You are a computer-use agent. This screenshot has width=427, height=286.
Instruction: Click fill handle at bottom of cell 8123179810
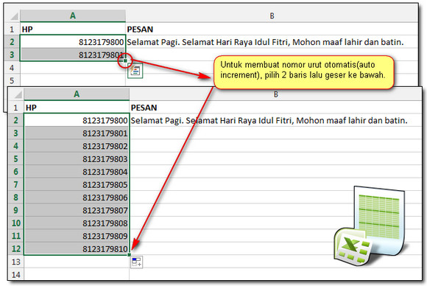(129, 255)
